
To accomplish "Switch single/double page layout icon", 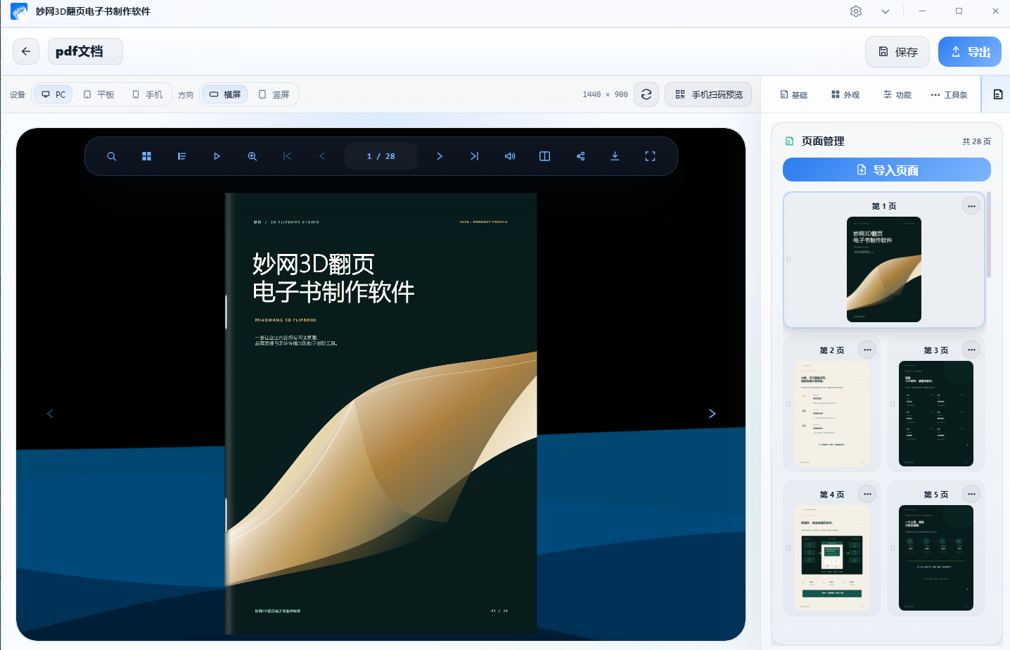I will (544, 156).
